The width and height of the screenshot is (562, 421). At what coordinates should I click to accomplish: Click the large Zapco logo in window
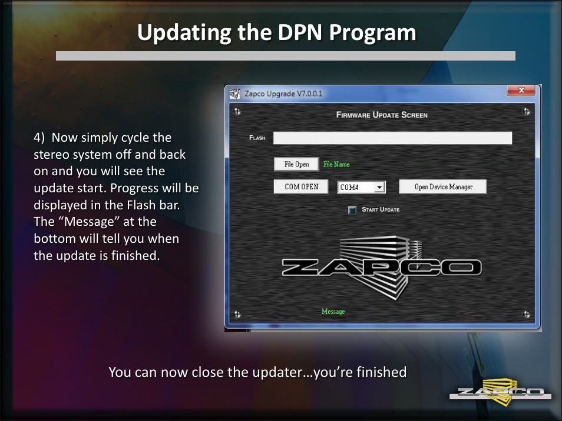382,268
